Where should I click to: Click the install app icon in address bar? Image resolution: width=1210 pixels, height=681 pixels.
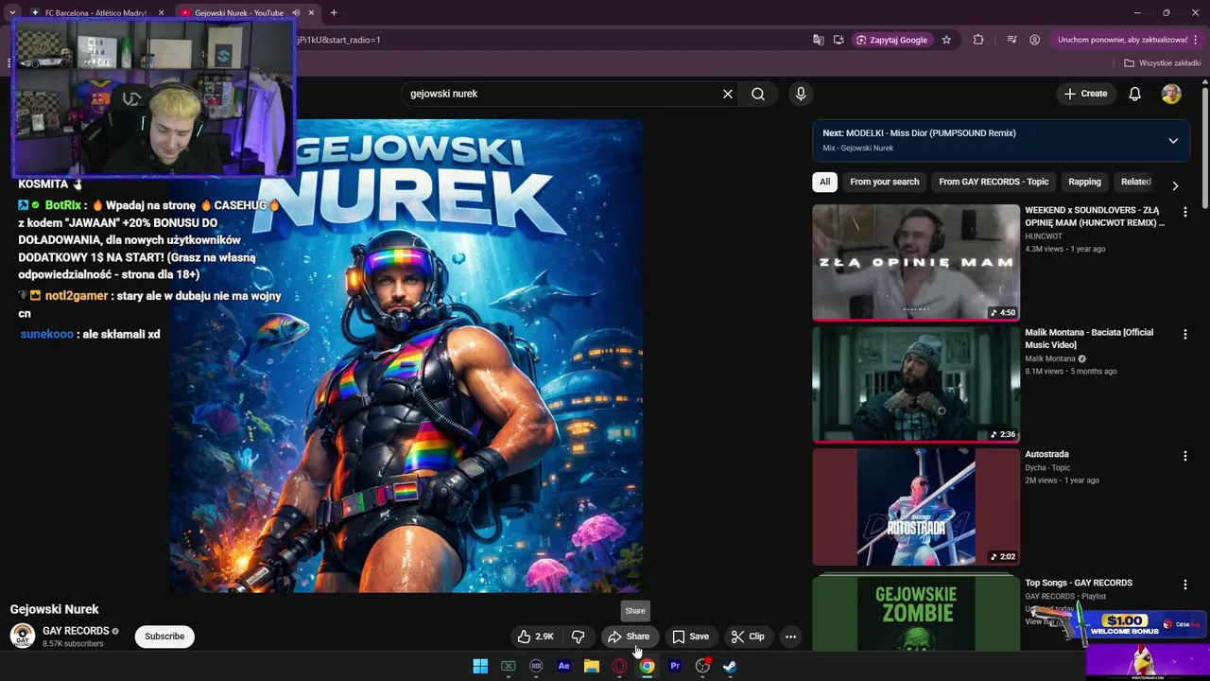(x=838, y=40)
